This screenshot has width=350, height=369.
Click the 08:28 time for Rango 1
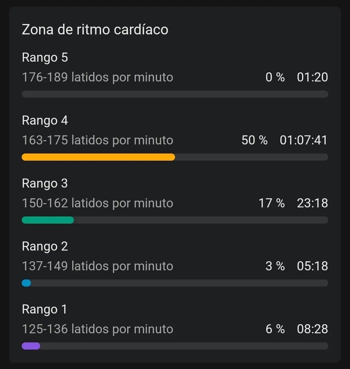(x=312, y=329)
